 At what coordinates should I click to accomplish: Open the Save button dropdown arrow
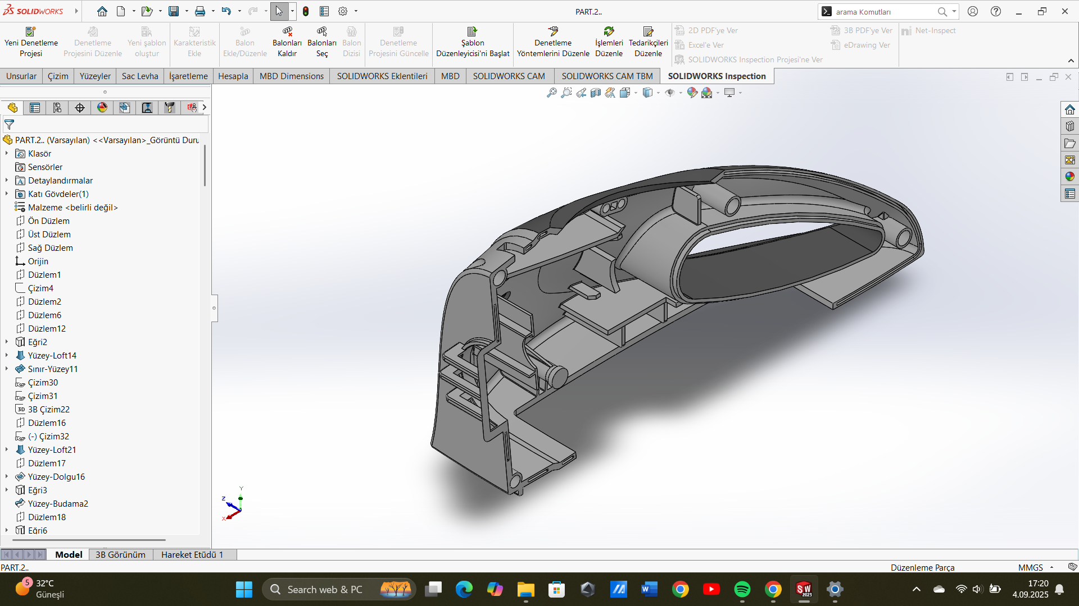point(187,11)
